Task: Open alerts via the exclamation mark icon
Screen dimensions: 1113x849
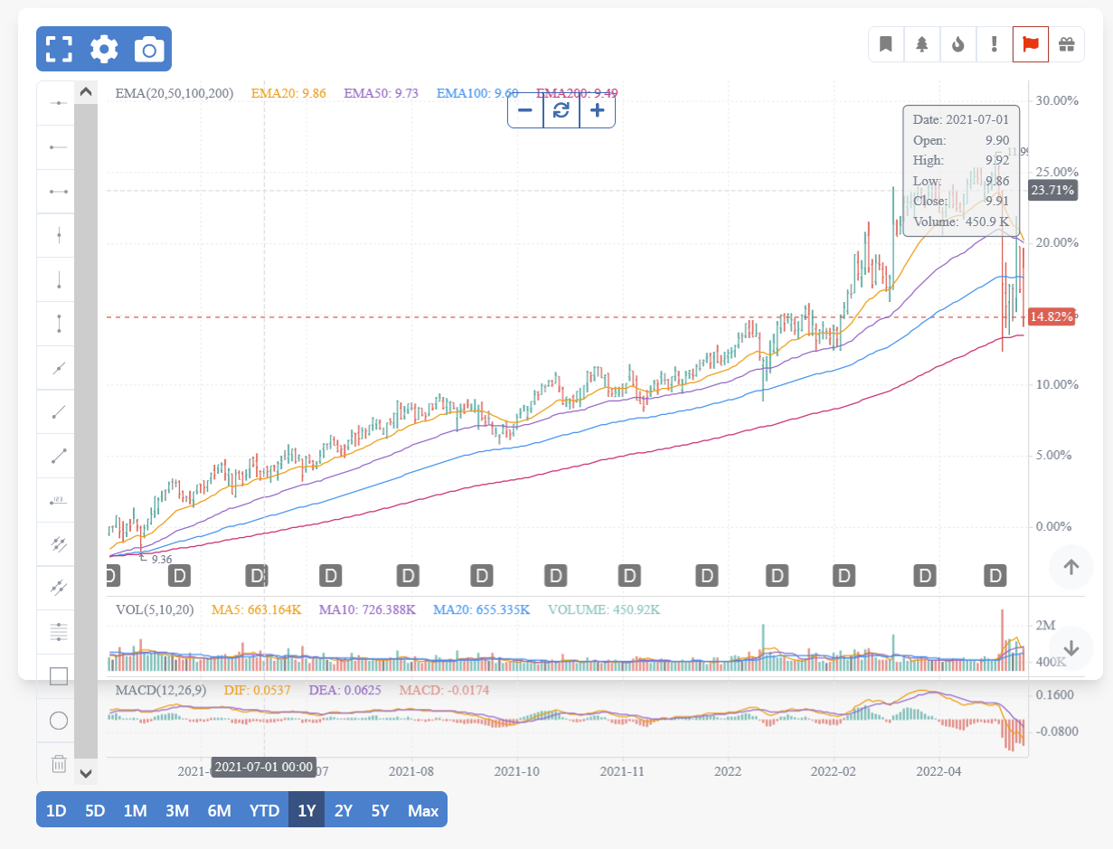Action: coord(994,43)
